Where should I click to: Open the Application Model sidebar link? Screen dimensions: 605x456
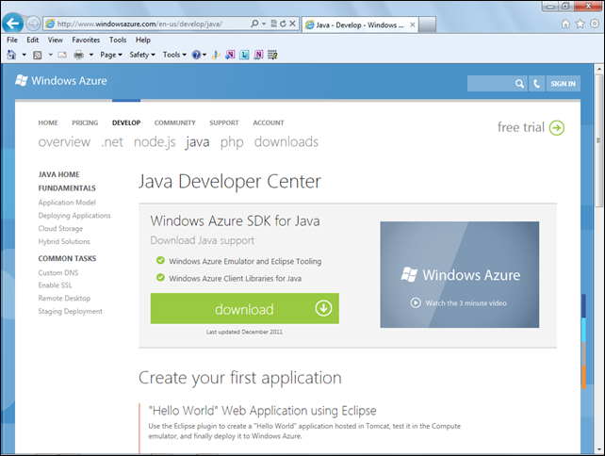tap(67, 203)
